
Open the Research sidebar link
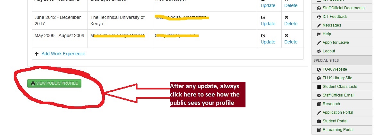click(x=331, y=104)
